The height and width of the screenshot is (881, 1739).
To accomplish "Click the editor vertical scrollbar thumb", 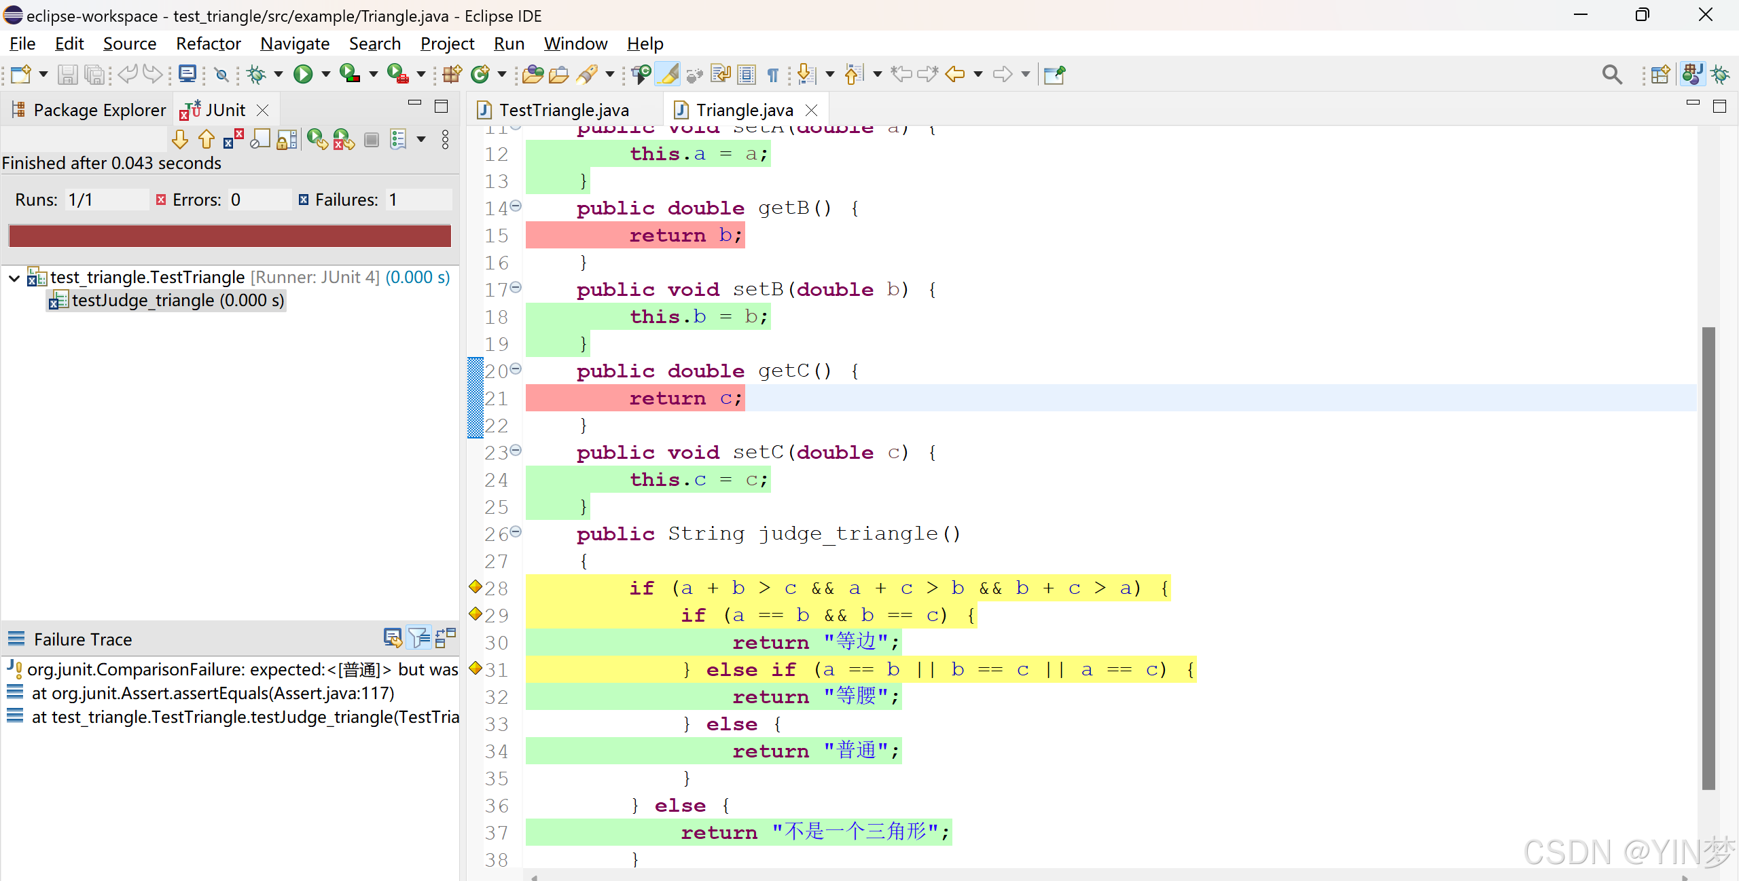I will pyautogui.click(x=1708, y=557).
